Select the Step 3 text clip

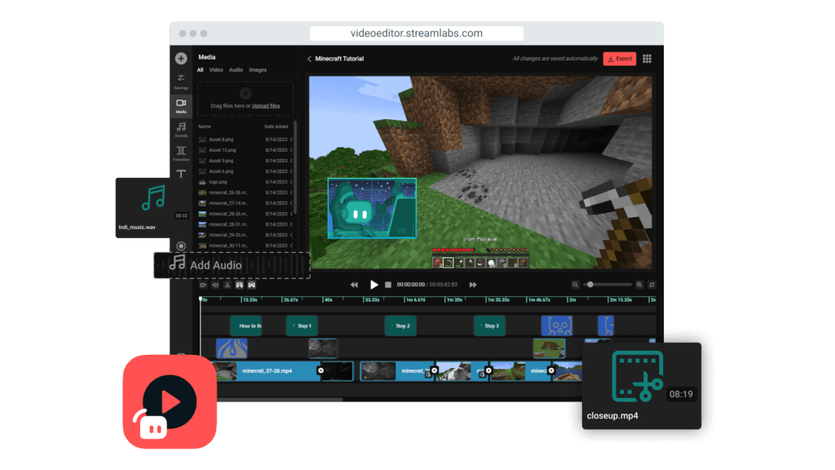[490, 326]
